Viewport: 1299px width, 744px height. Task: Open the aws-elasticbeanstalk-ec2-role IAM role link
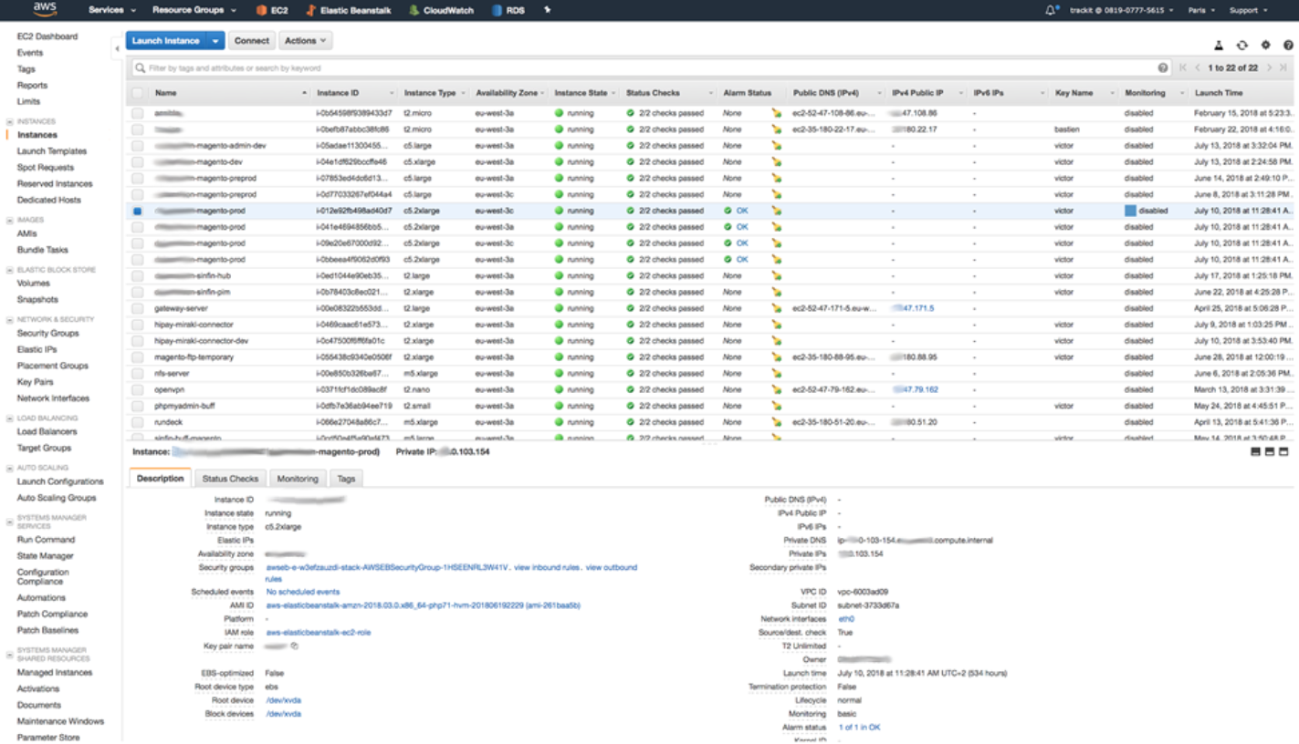pyautogui.click(x=318, y=631)
